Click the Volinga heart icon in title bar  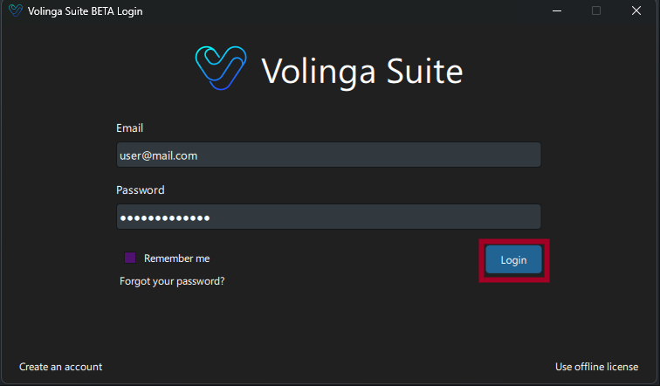click(16, 10)
